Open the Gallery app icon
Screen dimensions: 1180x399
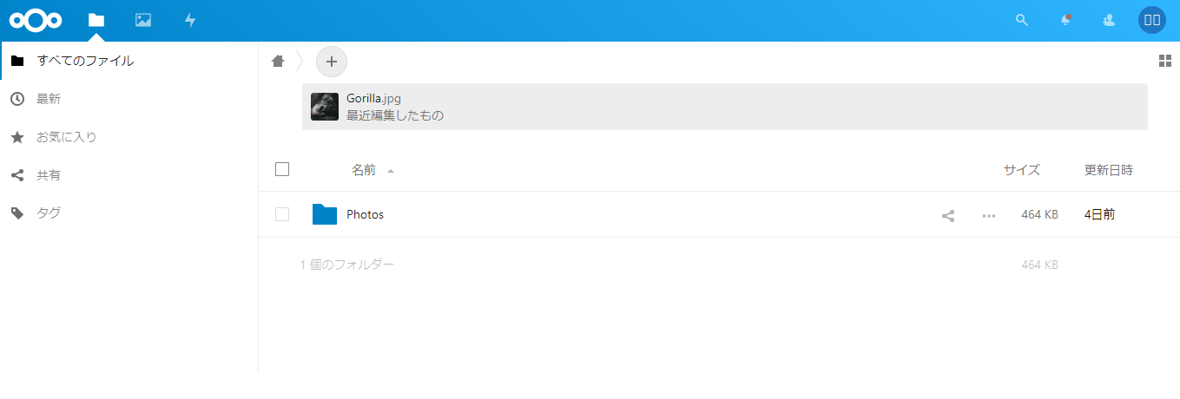tap(143, 20)
